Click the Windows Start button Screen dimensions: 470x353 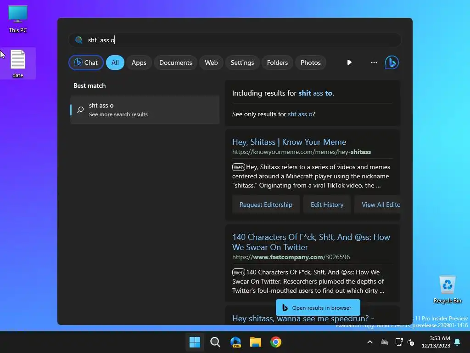click(195, 342)
